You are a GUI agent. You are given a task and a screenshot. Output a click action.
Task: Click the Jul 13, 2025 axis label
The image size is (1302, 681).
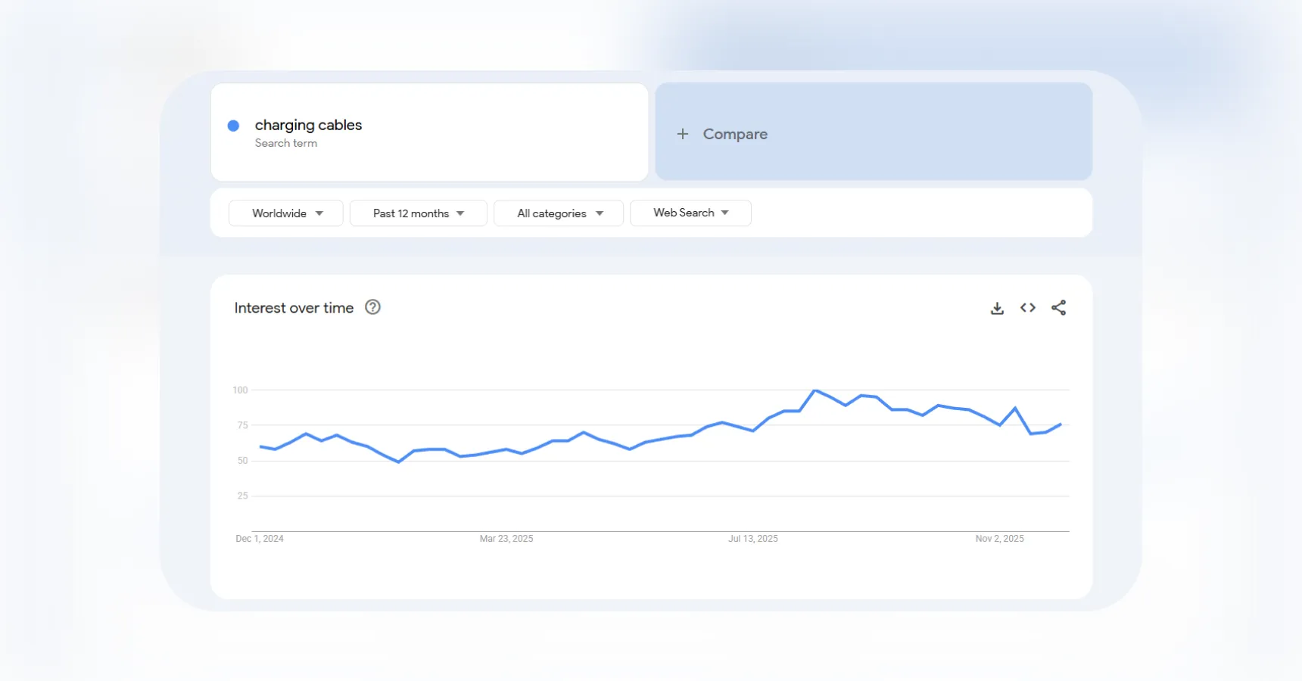(753, 538)
